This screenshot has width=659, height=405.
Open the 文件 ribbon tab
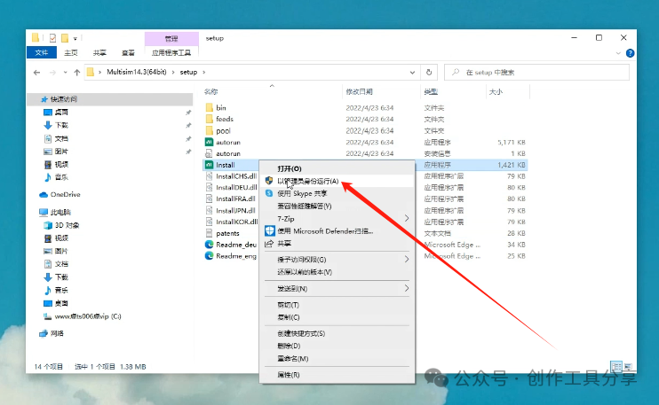pos(41,52)
